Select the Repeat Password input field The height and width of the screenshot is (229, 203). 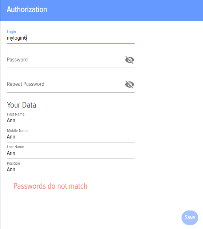pos(66,84)
